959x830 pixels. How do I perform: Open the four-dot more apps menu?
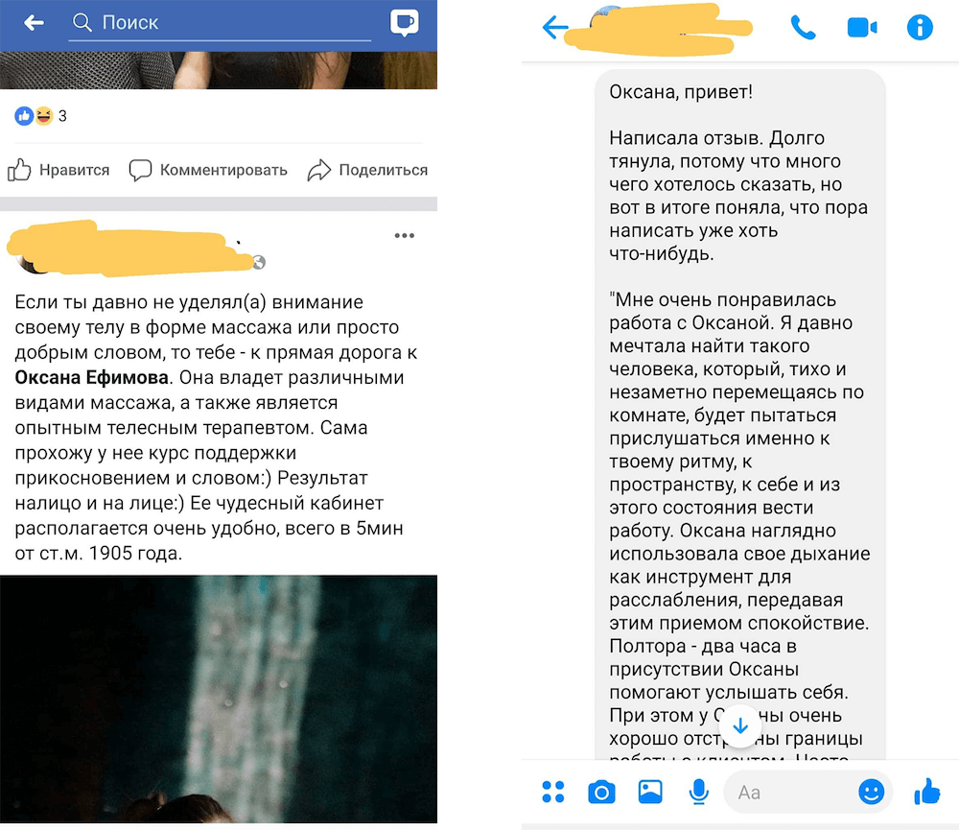coord(553,792)
